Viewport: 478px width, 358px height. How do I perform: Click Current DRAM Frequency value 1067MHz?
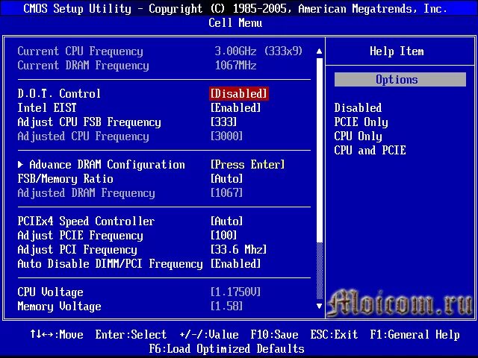point(236,66)
